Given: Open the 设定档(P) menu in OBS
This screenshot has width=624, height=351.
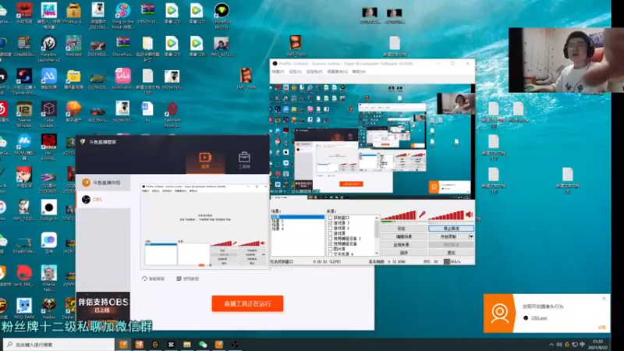Looking at the screenshot, I should 314,72.
